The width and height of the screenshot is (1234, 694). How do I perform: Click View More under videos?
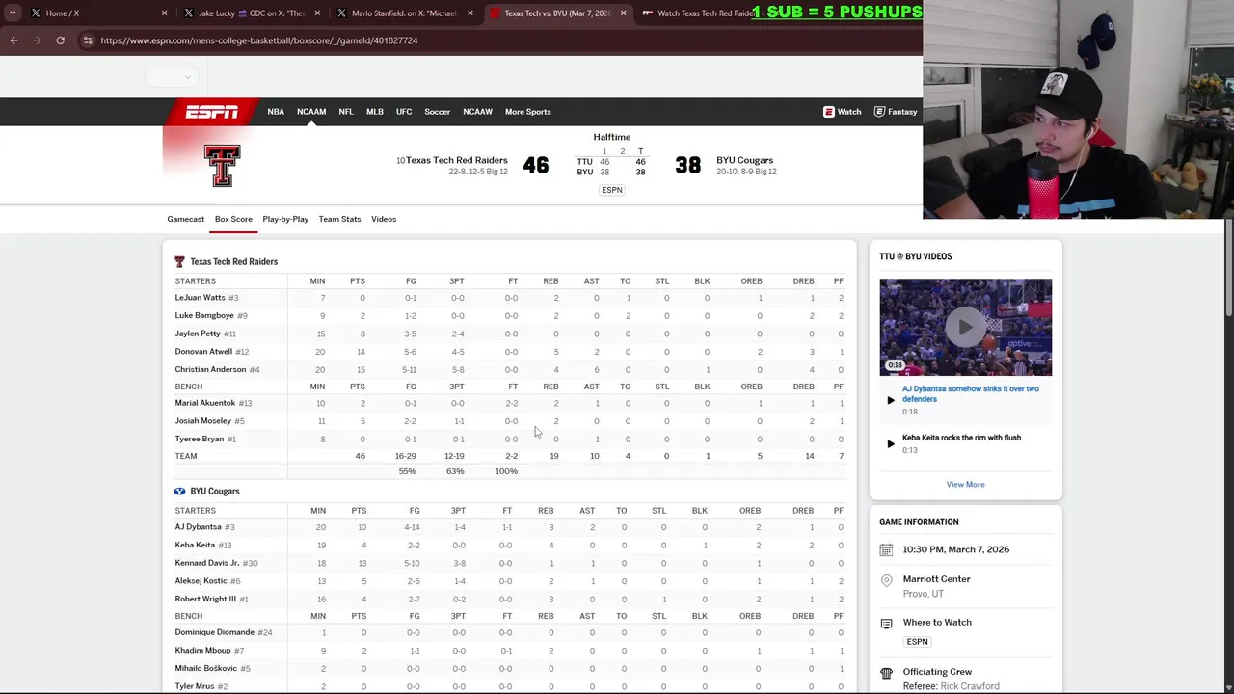click(x=965, y=485)
